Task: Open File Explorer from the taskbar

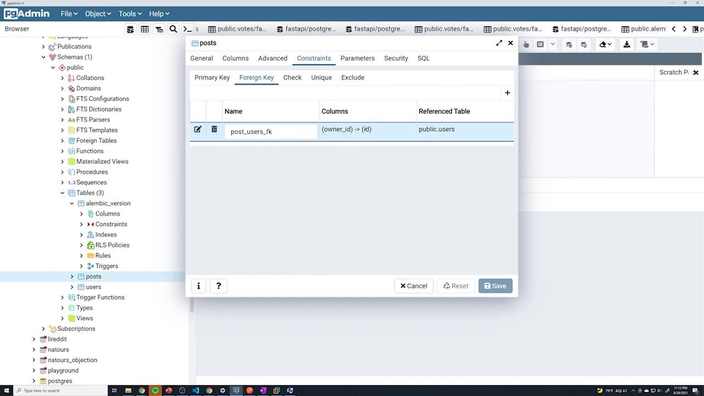Action: [128, 391]
